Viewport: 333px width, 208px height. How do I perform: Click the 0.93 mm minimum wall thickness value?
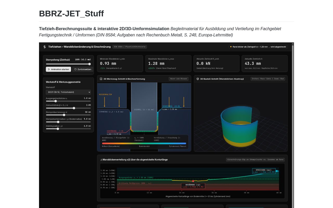point(108,63)
